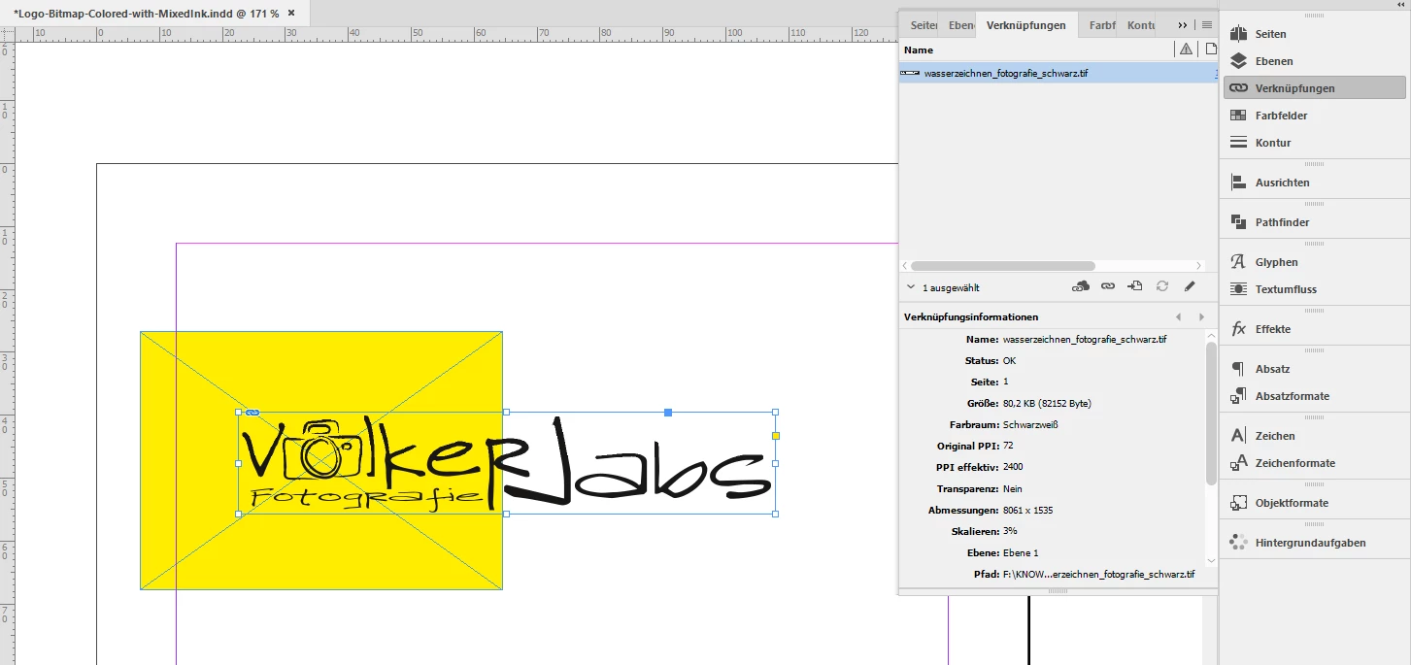Click the links list scroll right arrow
The image size is (1411, 665).
(x=1200, y=266)
